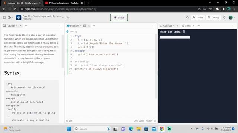Open the Replit search icon
This screenshot has height=133, width=238.
(x=187, y=17)
